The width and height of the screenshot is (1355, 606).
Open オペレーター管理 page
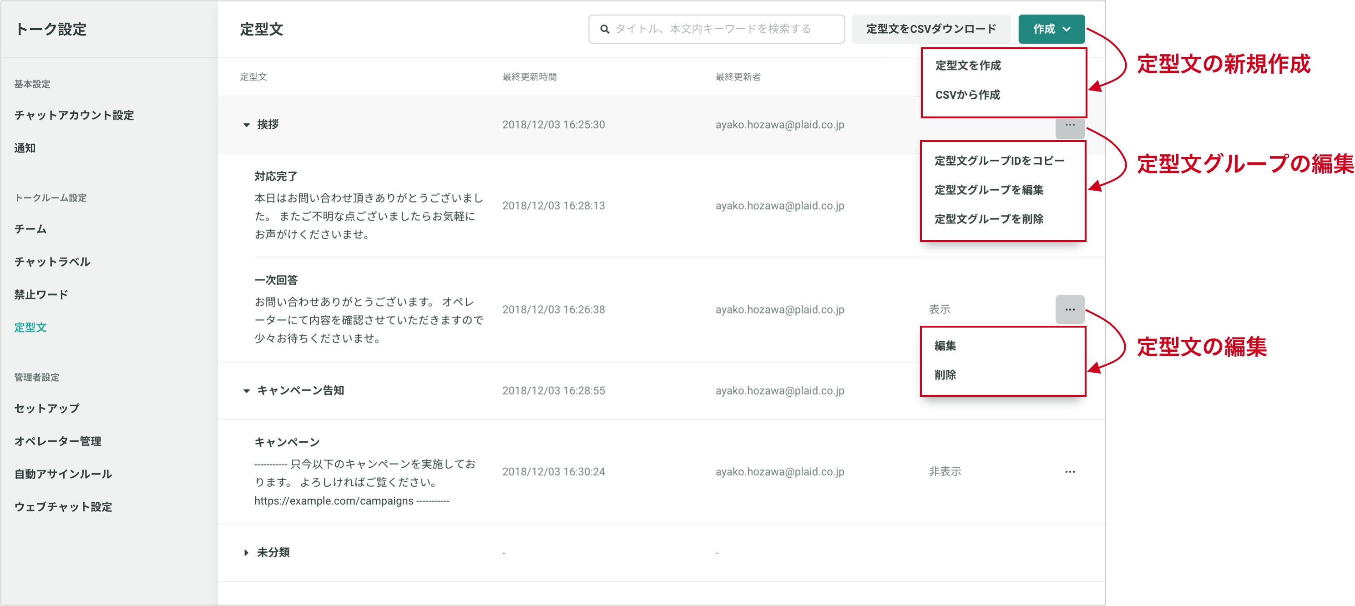coord(58,441)
